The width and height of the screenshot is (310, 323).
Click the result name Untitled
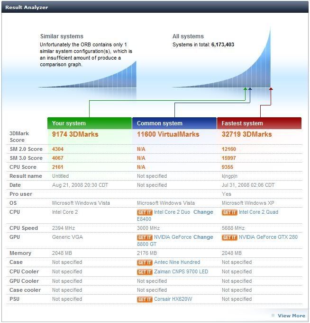coord(60,176)
